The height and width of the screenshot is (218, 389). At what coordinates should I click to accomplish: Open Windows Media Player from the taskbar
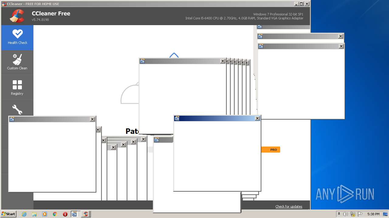45,214
